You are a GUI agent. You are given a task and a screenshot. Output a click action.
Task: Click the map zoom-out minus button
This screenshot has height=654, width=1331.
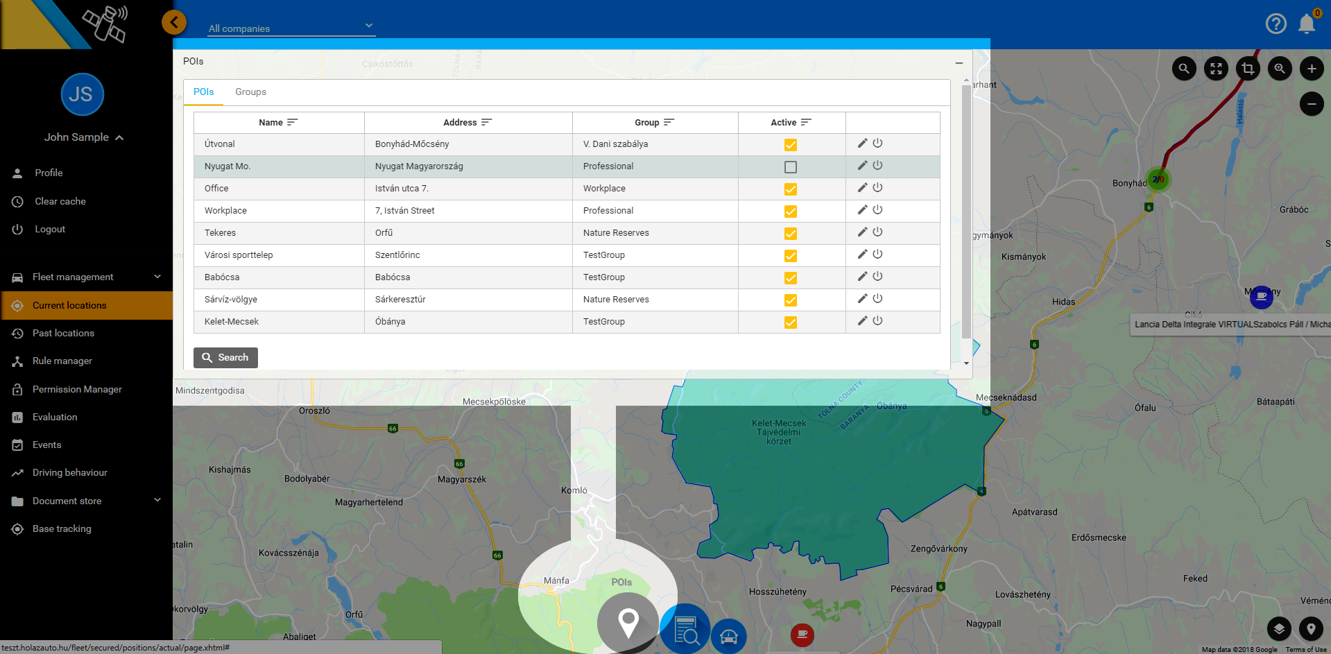[x=1311, y=105]
